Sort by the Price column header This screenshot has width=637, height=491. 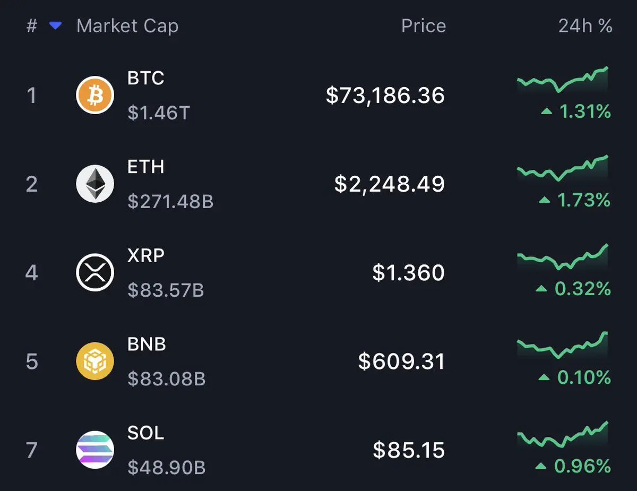[x=424, y=26]
